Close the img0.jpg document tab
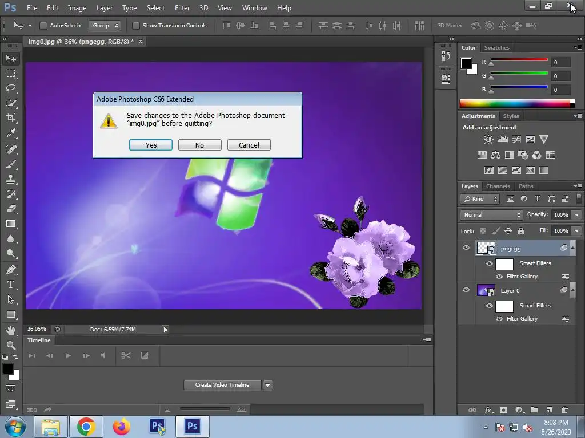Screen dimensions: 585x438 (x=141, y=41)
